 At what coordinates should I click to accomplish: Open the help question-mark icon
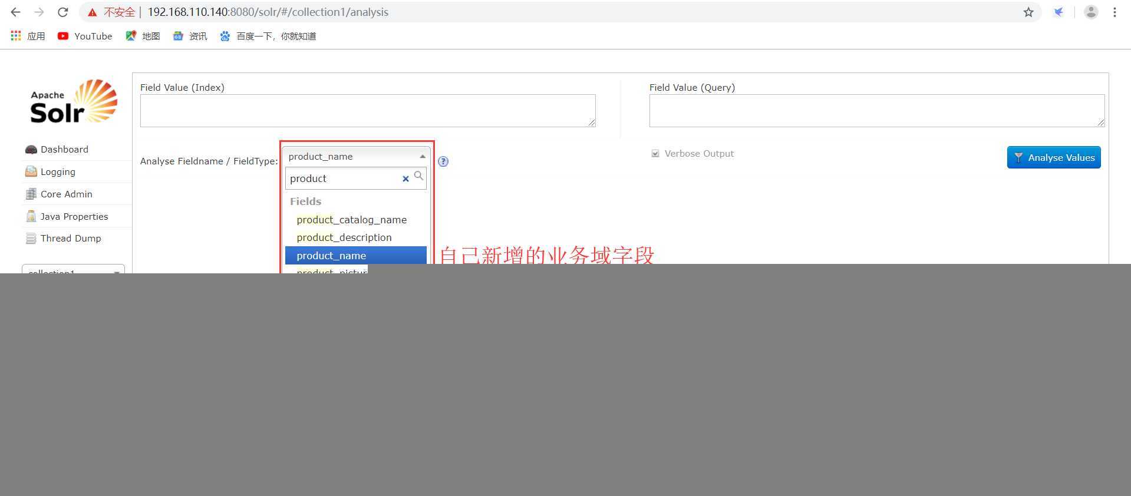click(x=443, y=161)
